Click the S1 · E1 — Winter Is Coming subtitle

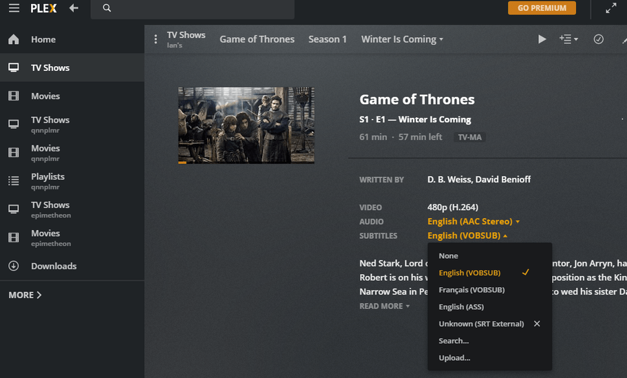tap(415, 120)
